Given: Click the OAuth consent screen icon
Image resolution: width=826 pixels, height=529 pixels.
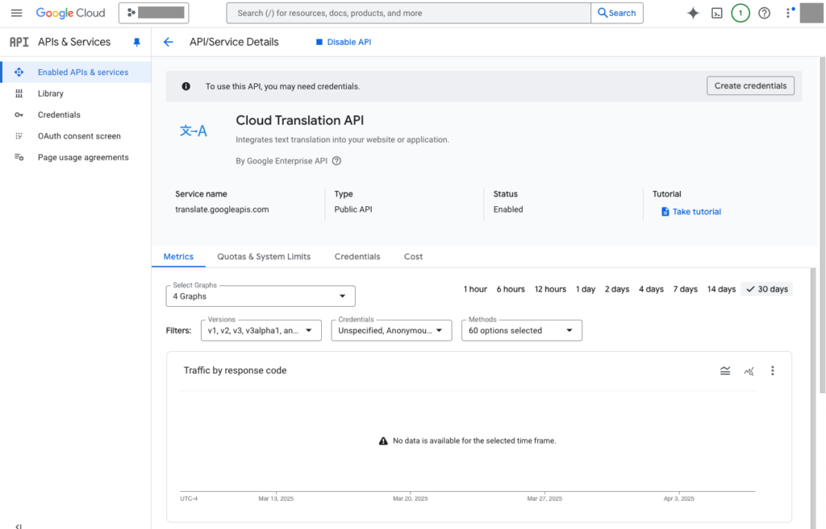Looking at the screenshot, I should tap(19, 136).
